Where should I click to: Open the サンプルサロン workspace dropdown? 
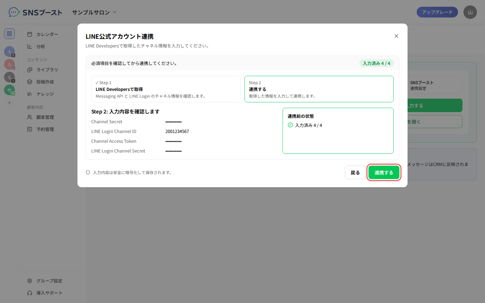tap(94, 12)
